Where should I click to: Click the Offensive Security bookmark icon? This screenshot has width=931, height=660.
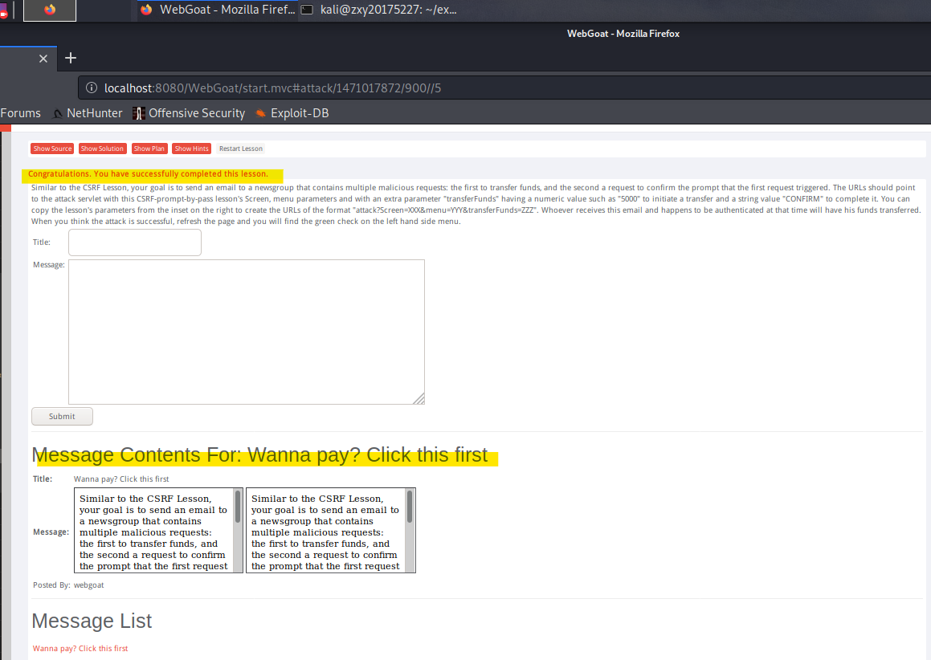click(x=138, y=113)
